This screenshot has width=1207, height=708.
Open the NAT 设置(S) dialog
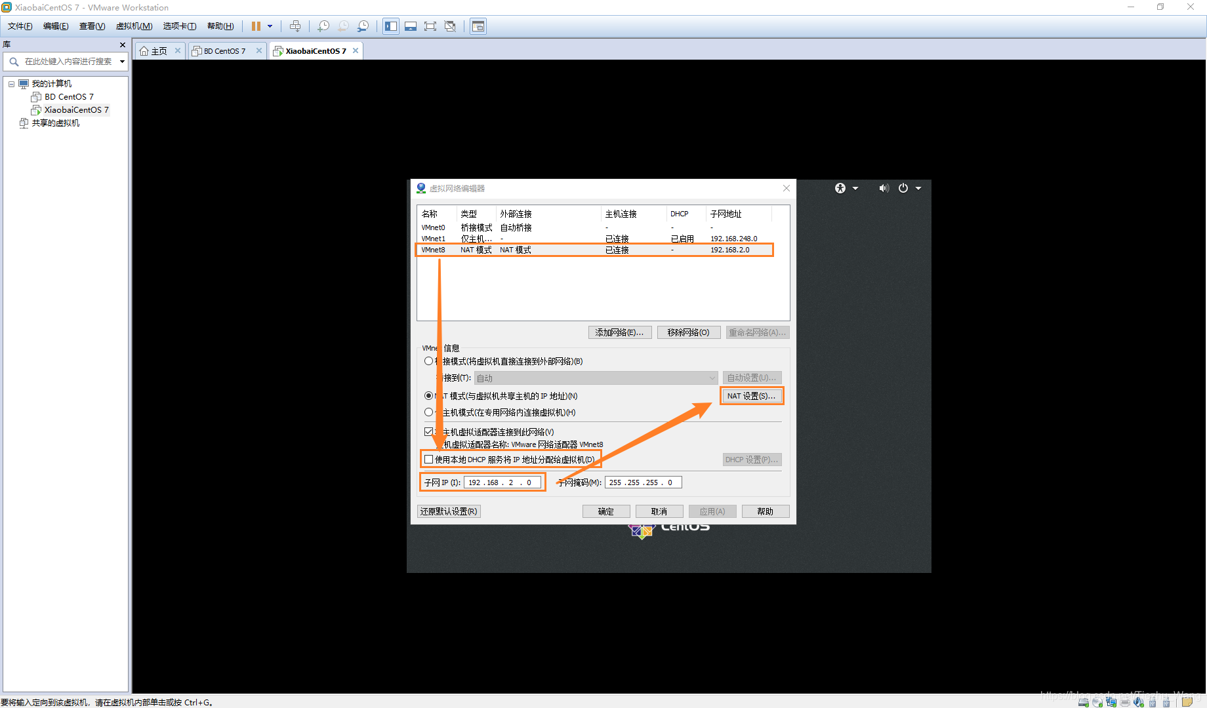pyautogui.click(x=752, y=396)
